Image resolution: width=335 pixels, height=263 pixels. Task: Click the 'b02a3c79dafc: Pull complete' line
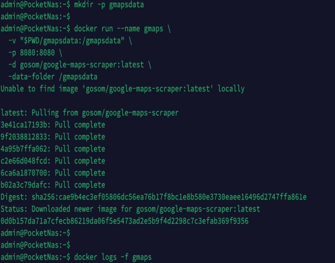tap(53, 185)
